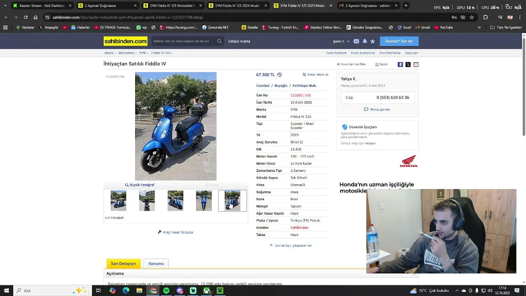
Task: Expand the system tray hidden icons arrow
Action: [457, 291]
